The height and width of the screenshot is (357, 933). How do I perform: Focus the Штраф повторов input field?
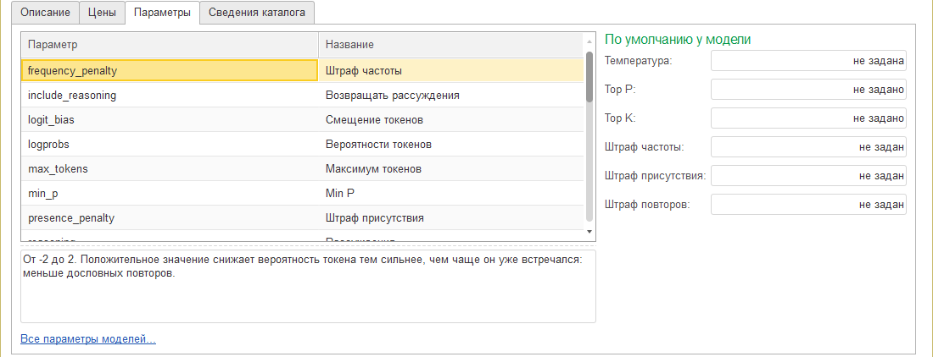point(808,205)
